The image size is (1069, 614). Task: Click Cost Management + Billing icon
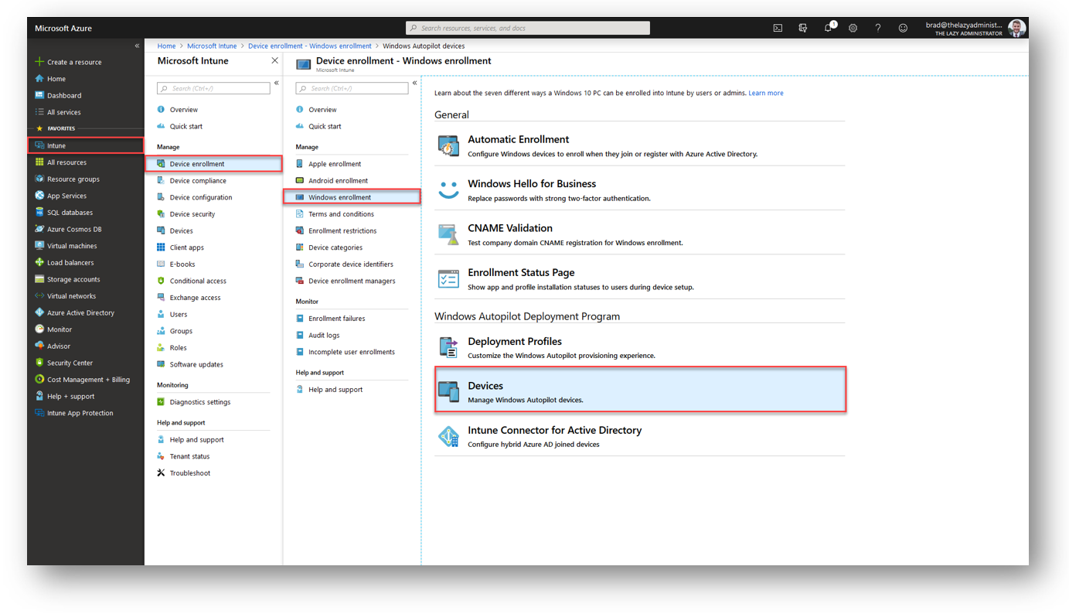[39, 380]
